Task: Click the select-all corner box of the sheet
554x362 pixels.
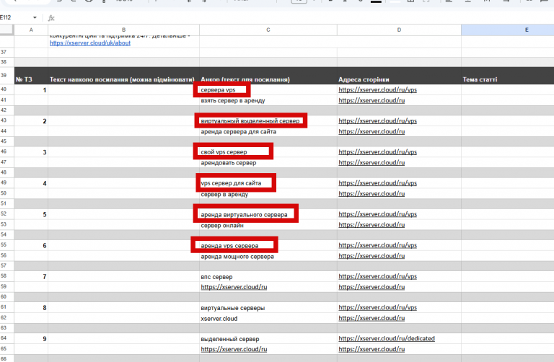Action: 6,30
